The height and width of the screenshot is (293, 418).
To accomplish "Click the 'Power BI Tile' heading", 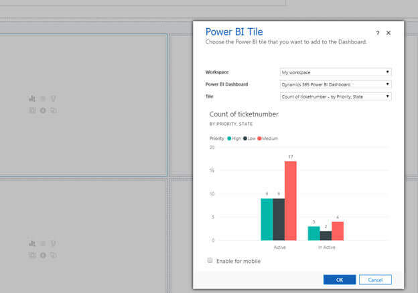I will pos(234,32).
